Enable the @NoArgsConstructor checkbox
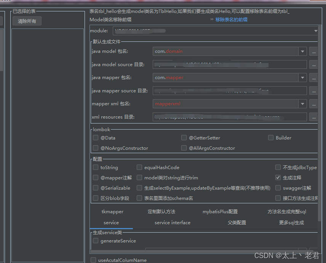 click(96, 148)
